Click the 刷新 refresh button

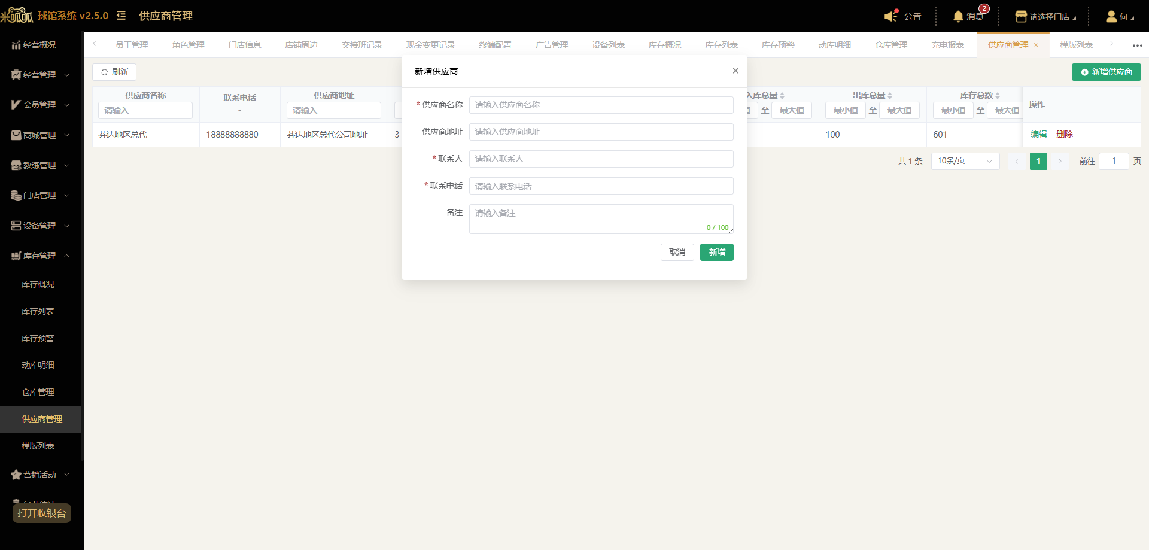pos(114,72)
